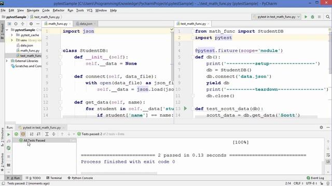Sort test results by duration

coord(38,134)
